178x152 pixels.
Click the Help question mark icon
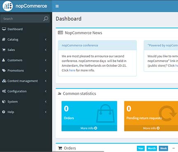[x=4, y=112]
